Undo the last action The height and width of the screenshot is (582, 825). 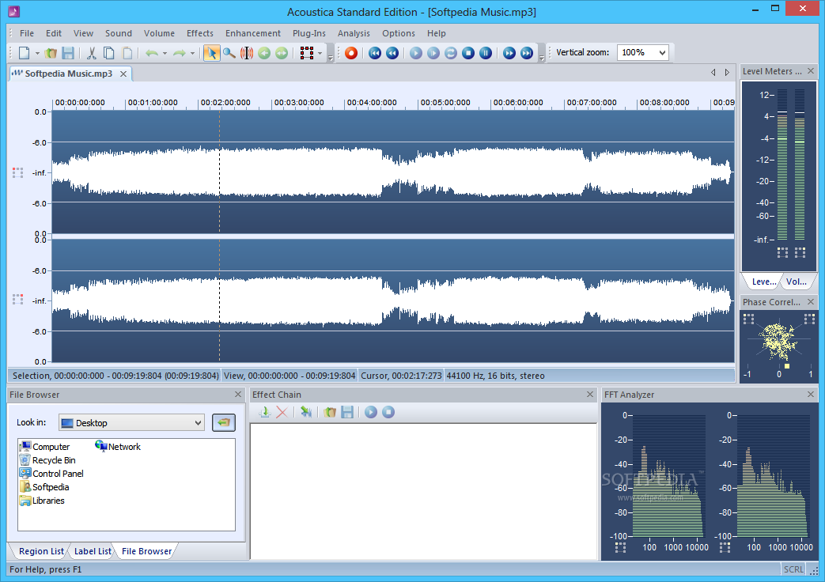152,53
